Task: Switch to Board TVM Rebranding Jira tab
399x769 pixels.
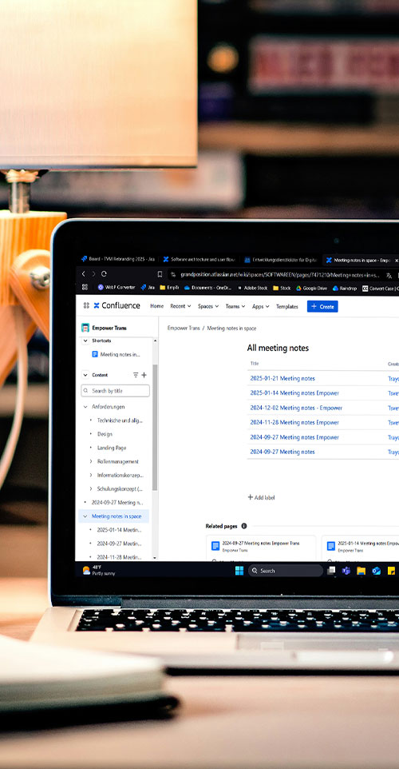Action: click(118, 260)
